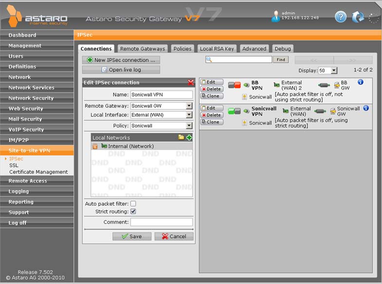
Task: Expand the Remote Access menu
Action: (x=37, y=181)
